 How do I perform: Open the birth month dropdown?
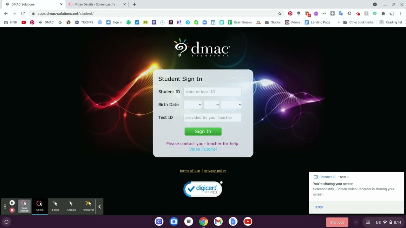193,104
